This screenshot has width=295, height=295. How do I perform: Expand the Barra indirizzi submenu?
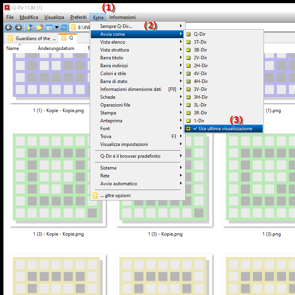(138, 66)
